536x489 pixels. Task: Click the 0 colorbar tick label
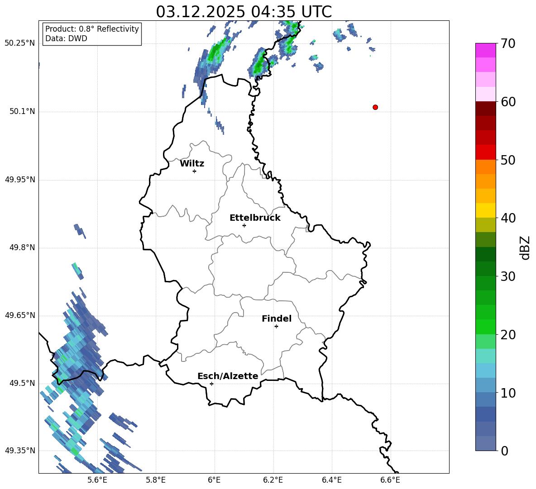coord(504,451)
